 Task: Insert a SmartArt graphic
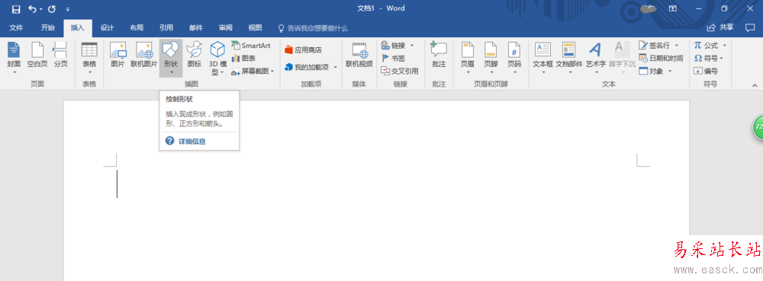pyautogui.click(x=250, y=46)
